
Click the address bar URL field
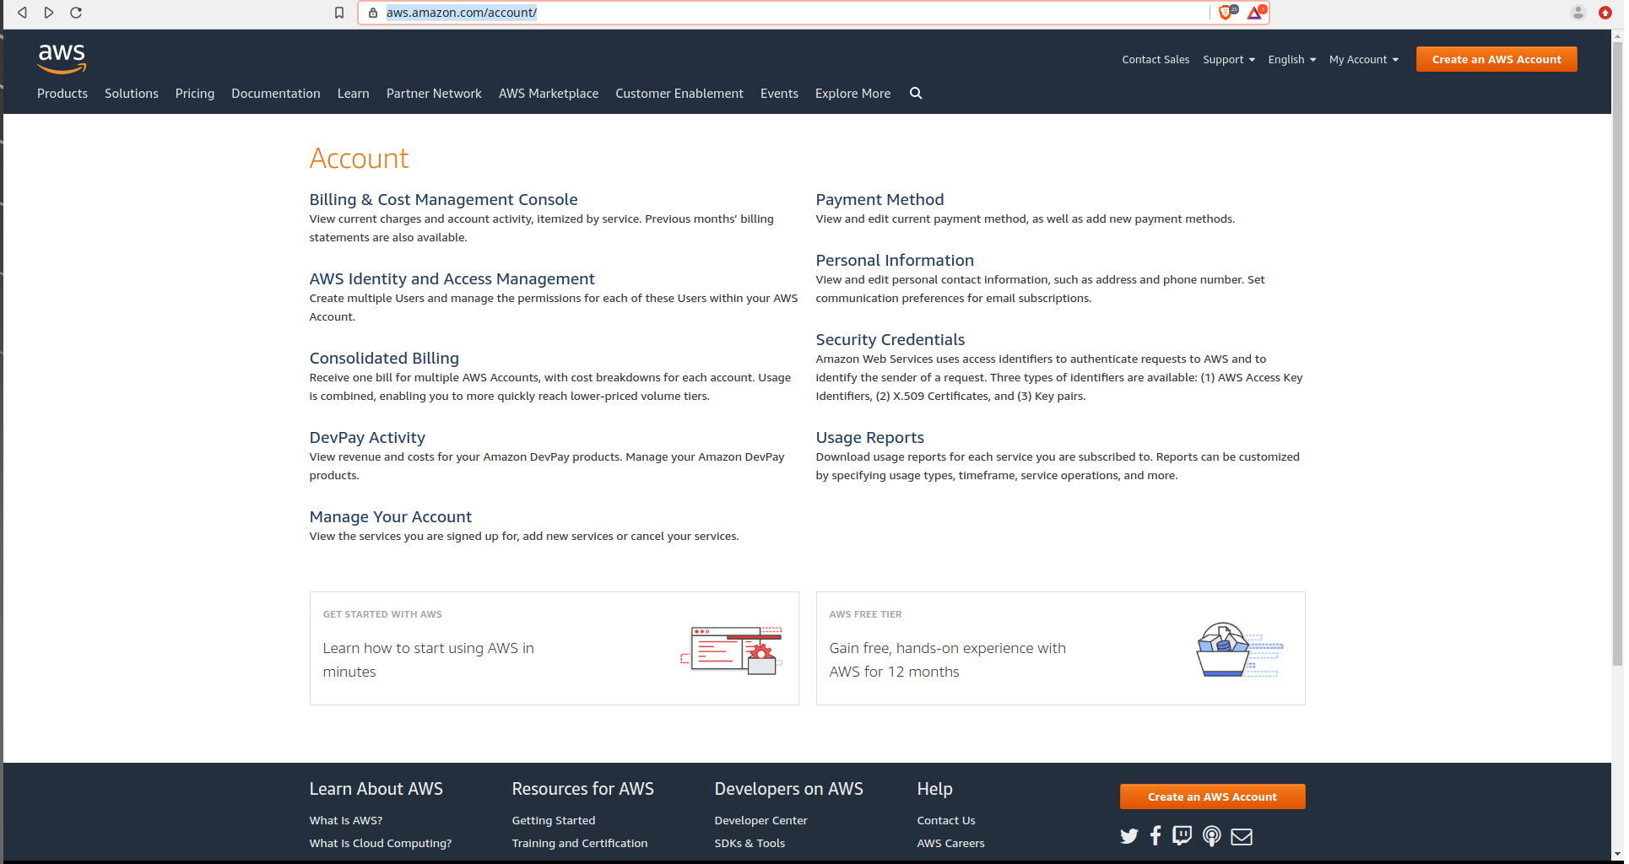pyautogui.click(x=785, y=13)
